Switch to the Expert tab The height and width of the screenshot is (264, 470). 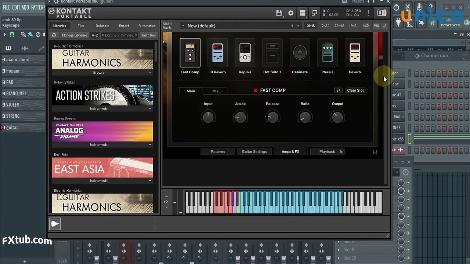(x=124, y=26)
